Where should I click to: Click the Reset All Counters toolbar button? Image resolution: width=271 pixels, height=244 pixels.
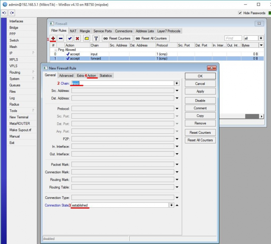pyautogui.click(x=152, y=38)
